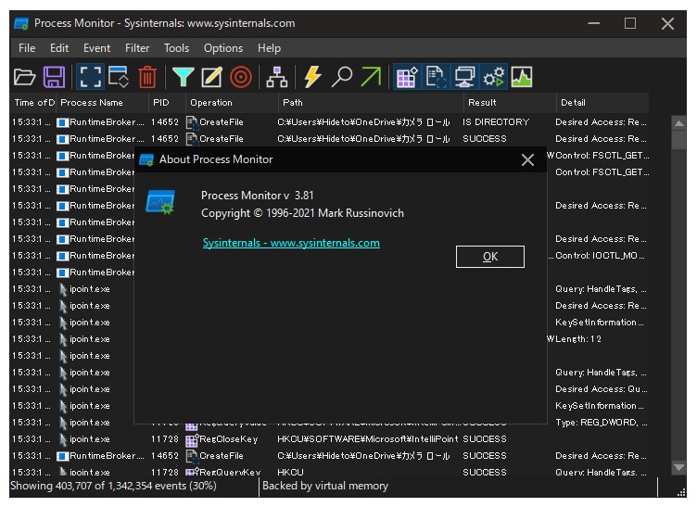Select the IS DIRECTORY result cell
This screenshot has width=697, height=507.
click(x=496, y=121)
